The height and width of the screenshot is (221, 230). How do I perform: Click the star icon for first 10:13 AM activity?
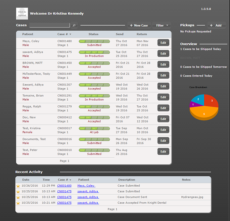point(18,191)
